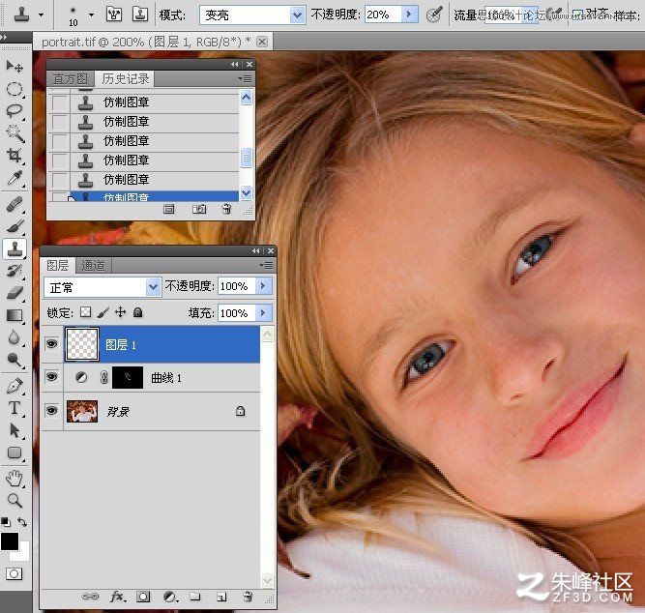Toggle lock transparent pixels
645x613 pixels.
pyautogui.click(x=85, y=312)
